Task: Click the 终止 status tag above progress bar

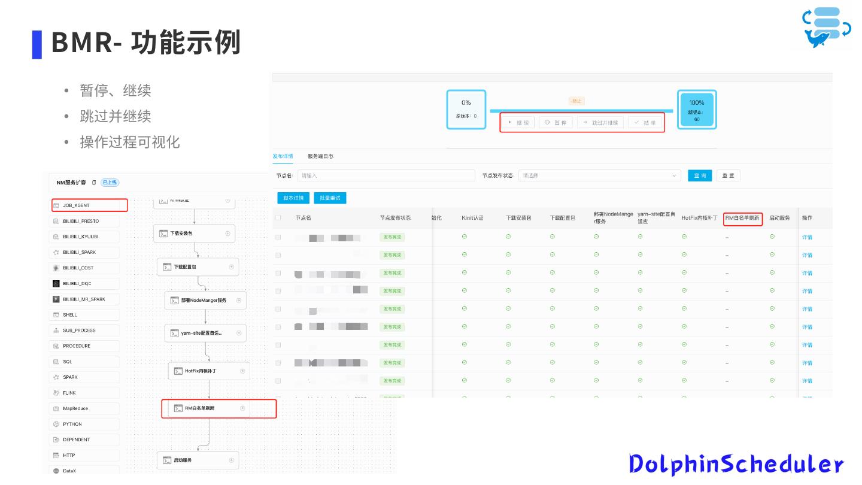Action: (577, 101)
